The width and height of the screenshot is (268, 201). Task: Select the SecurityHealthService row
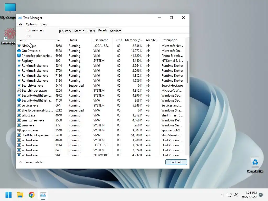100,95
